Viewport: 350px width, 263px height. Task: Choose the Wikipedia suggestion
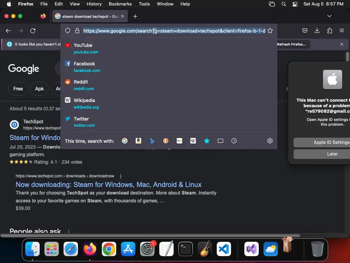(x=169, y=103)
